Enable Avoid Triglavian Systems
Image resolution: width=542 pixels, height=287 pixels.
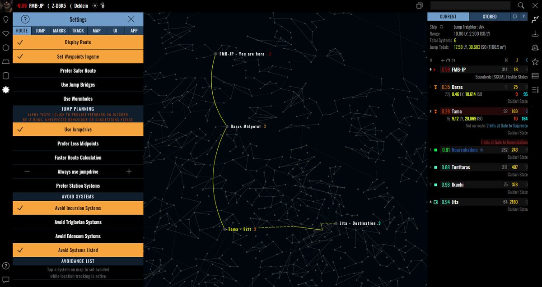click(x=78, y=222)
